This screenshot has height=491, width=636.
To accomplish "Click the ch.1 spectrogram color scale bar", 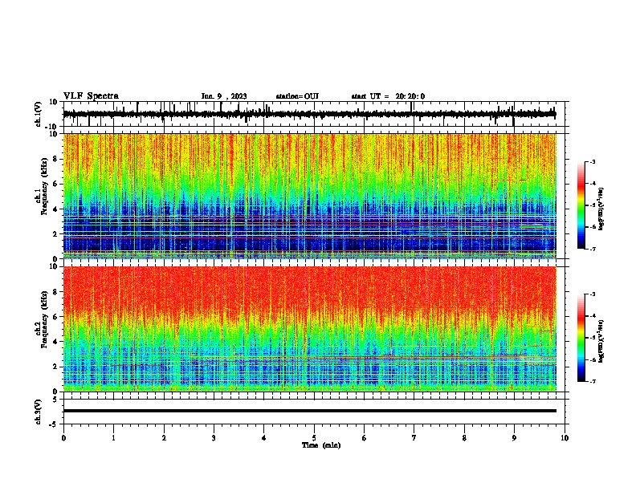I will coord(581,205).
